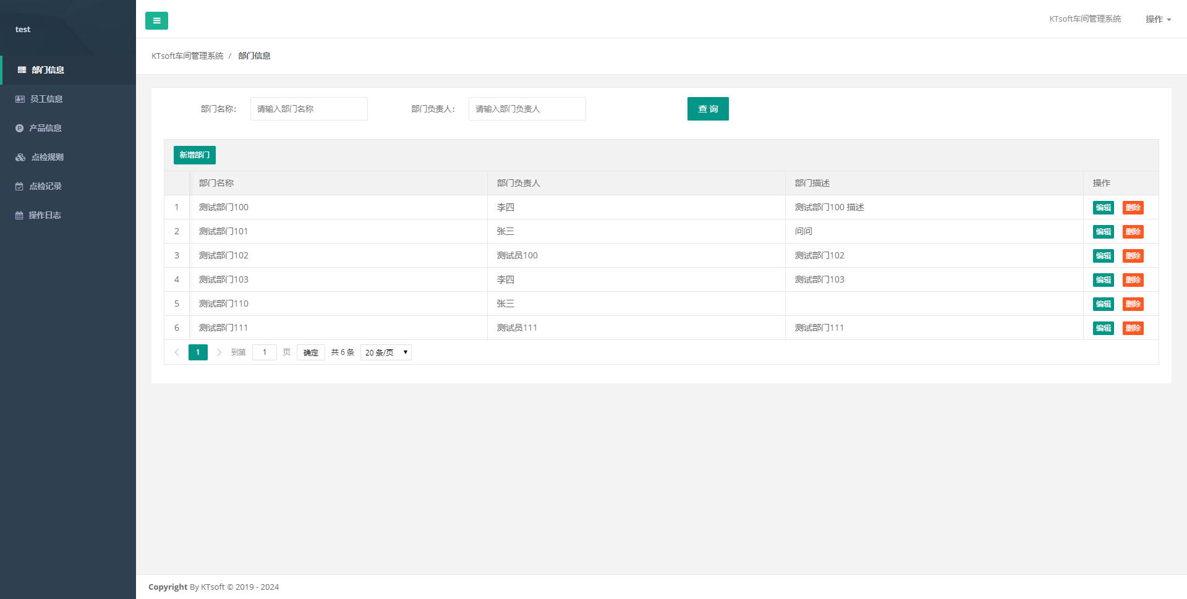Delete the 测试部门102 row
This screenshot has height=599, width=1187.
1133,256
